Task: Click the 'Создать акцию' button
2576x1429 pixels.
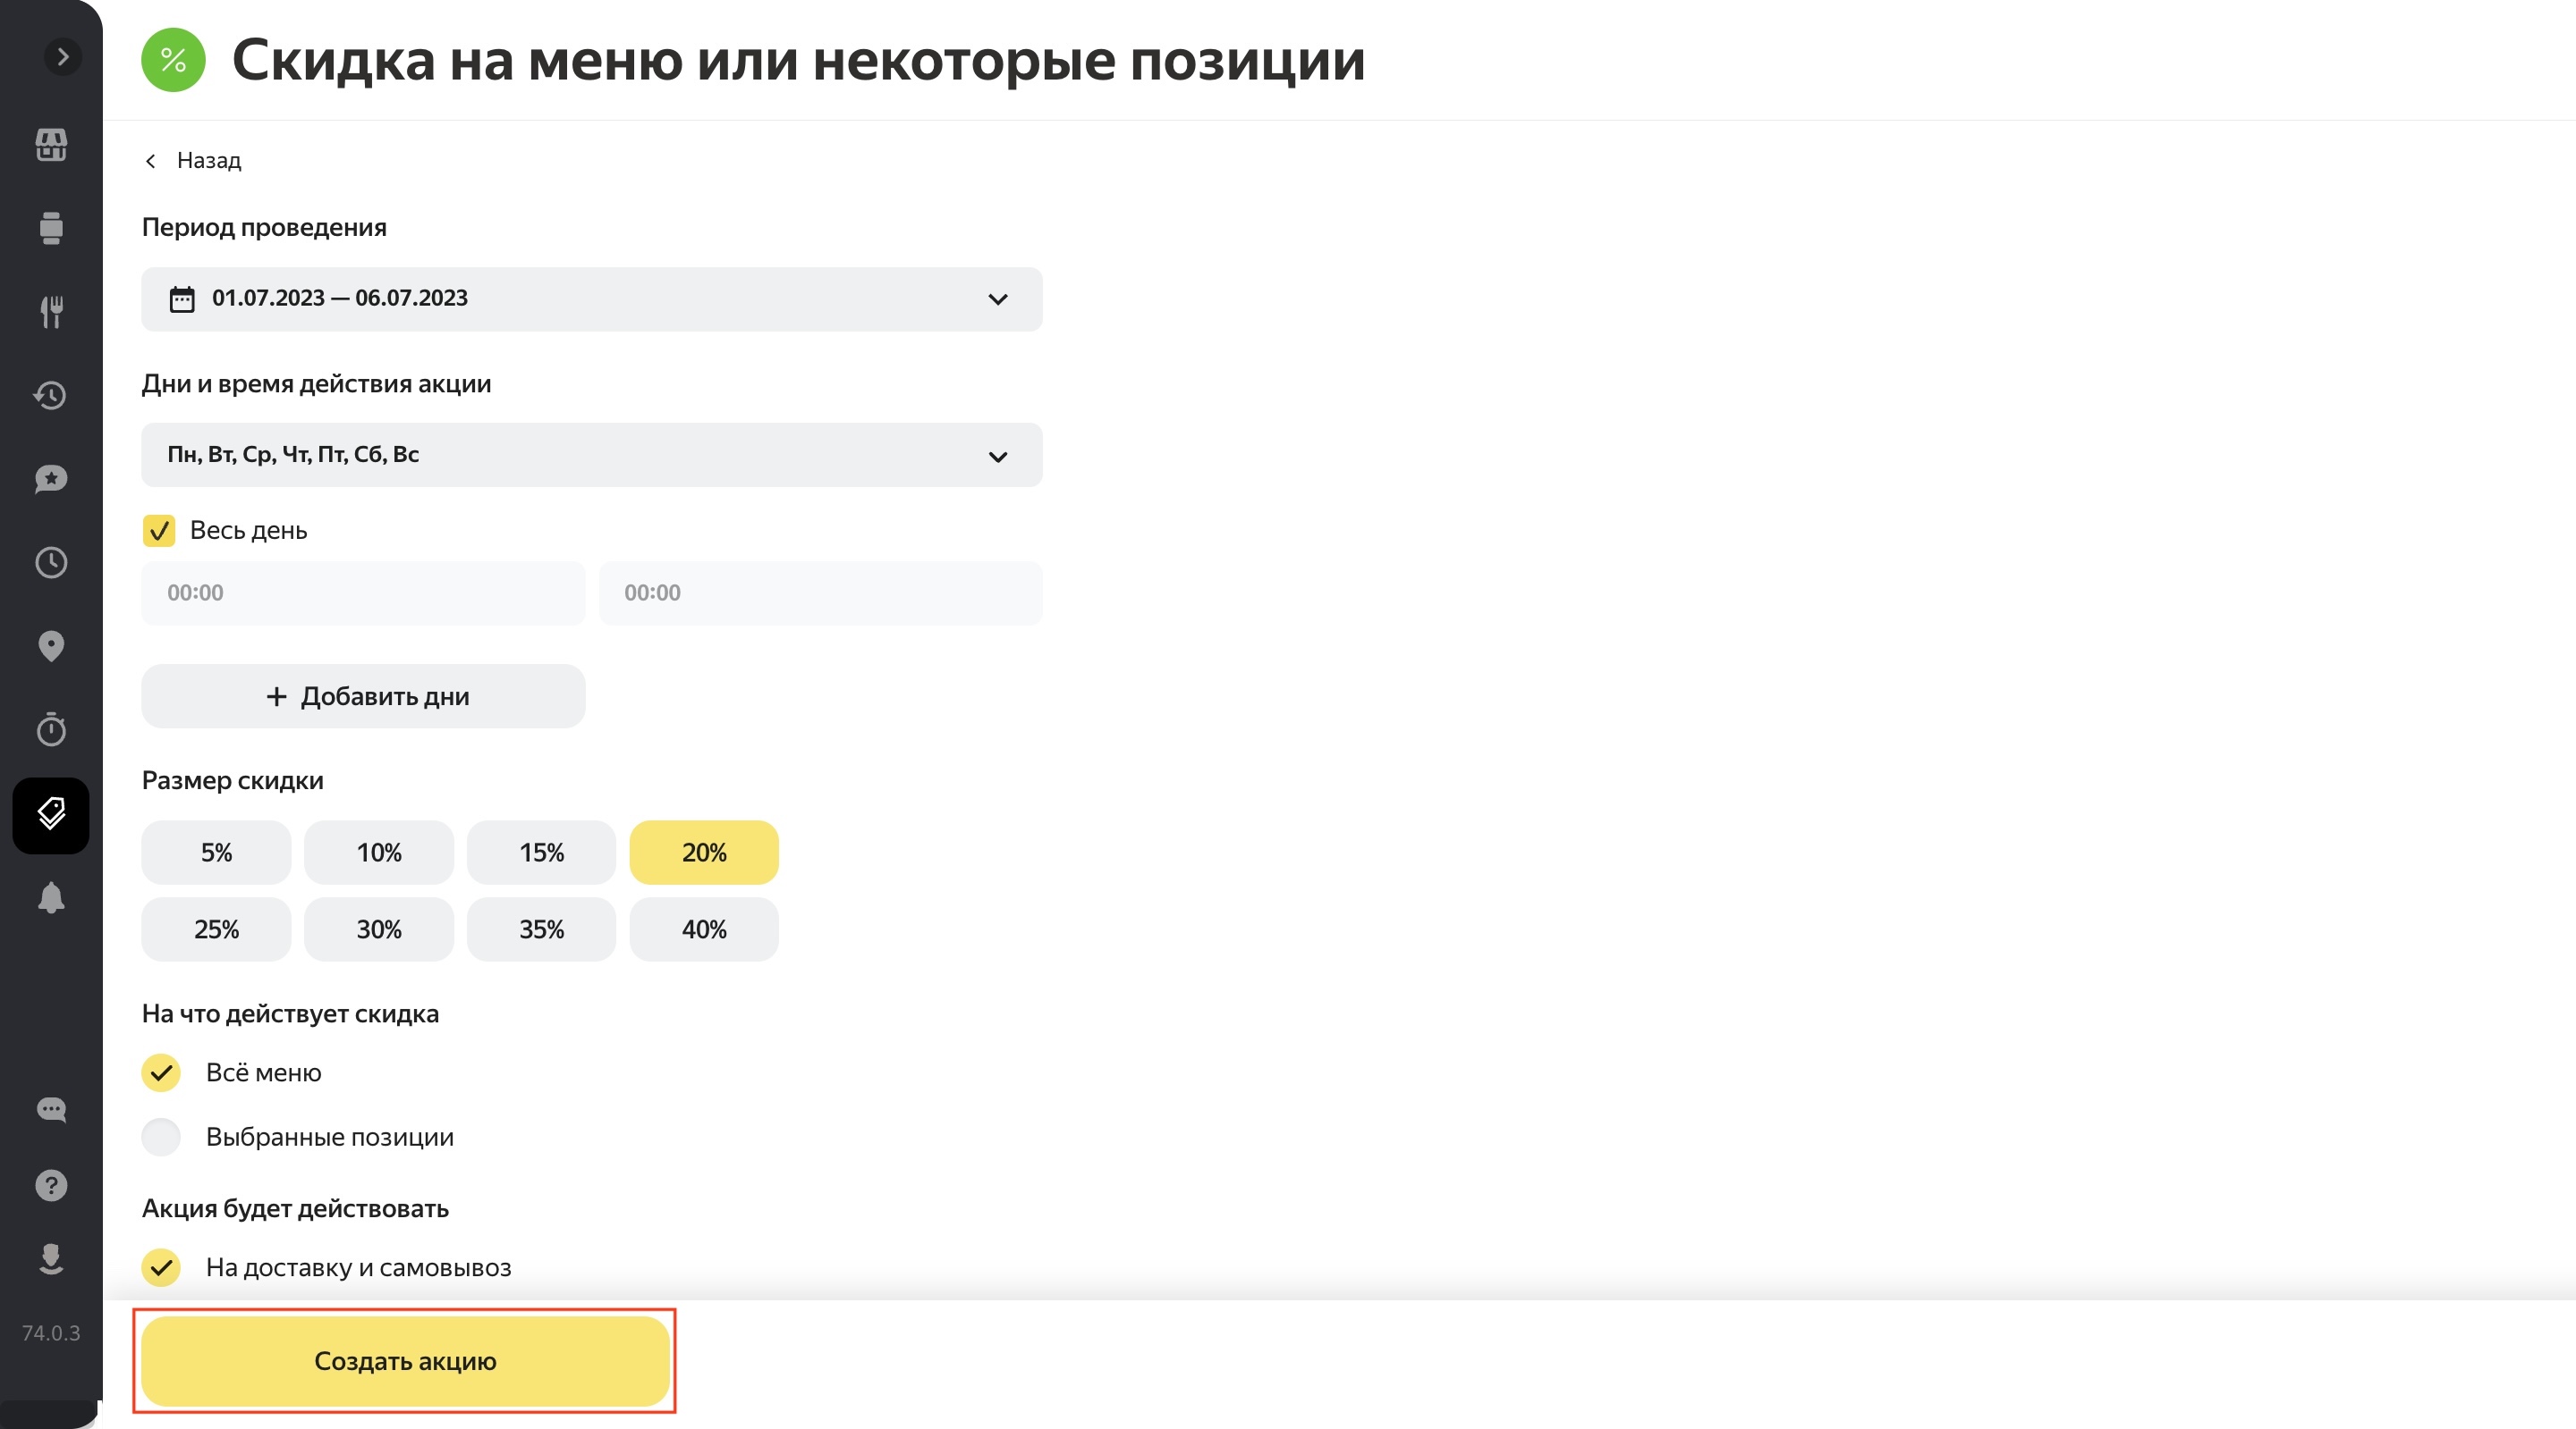Action: pyautogui.click(x=405, y=1361)
